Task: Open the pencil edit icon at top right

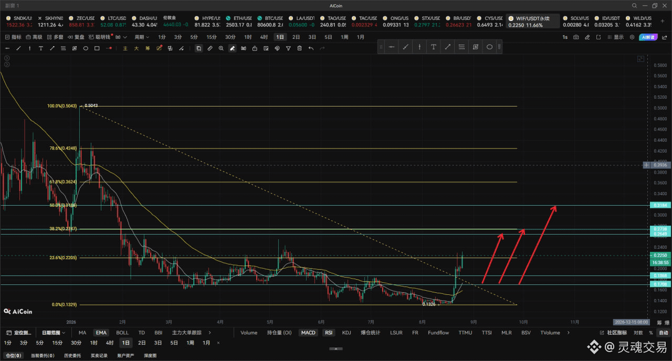Action: click(x=587, y=37)
